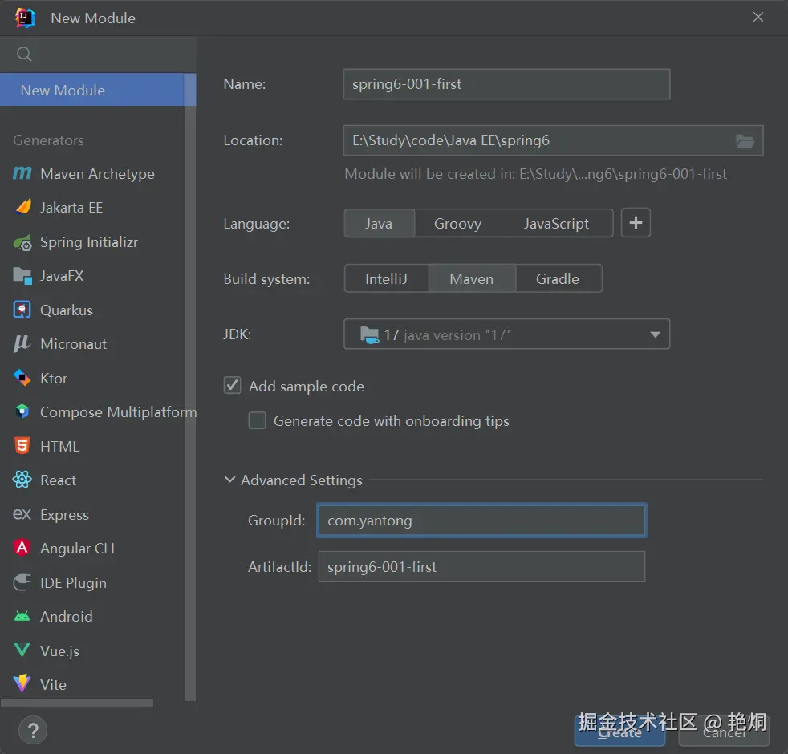The height and width of the screenshot is (754, 788).
Task: Choose Maven build system
Action: 471,279
